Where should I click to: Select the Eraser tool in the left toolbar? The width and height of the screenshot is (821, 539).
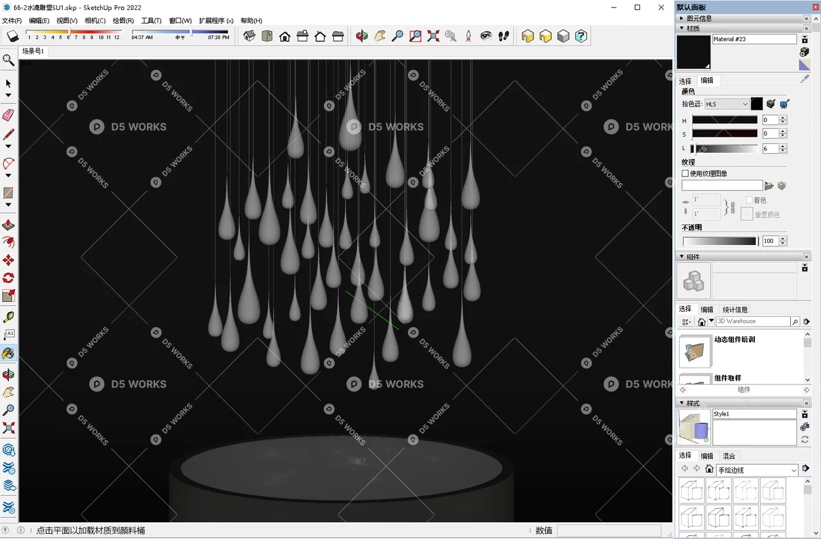tap(9, 116)
